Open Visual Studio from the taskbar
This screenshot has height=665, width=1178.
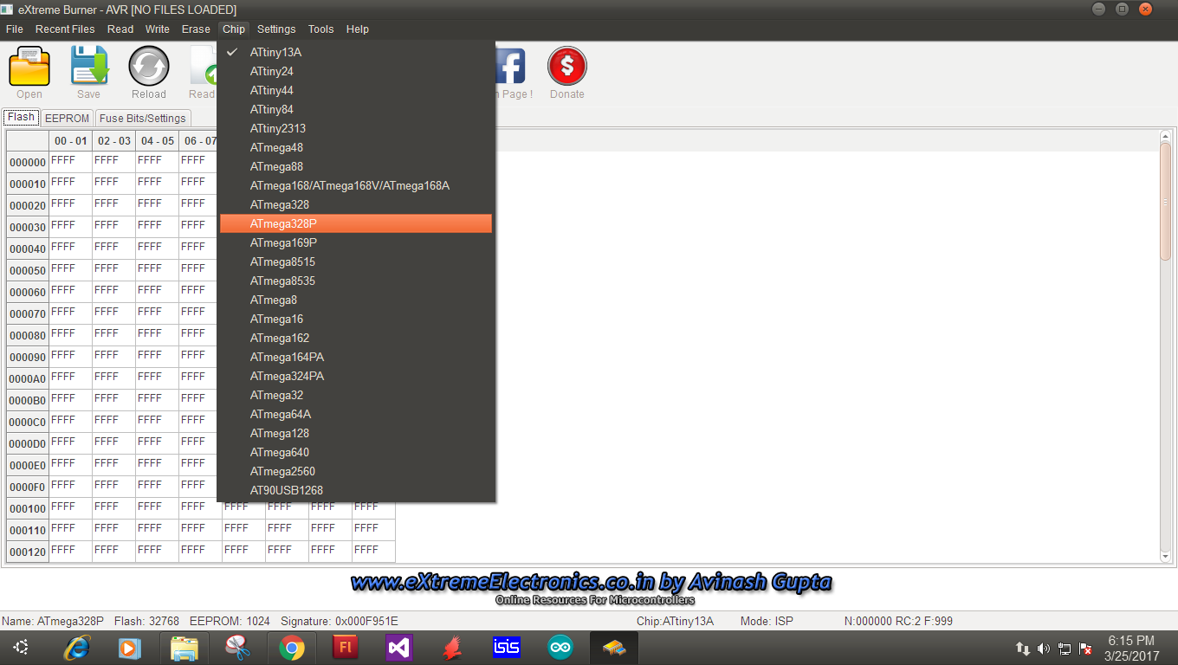399,648
